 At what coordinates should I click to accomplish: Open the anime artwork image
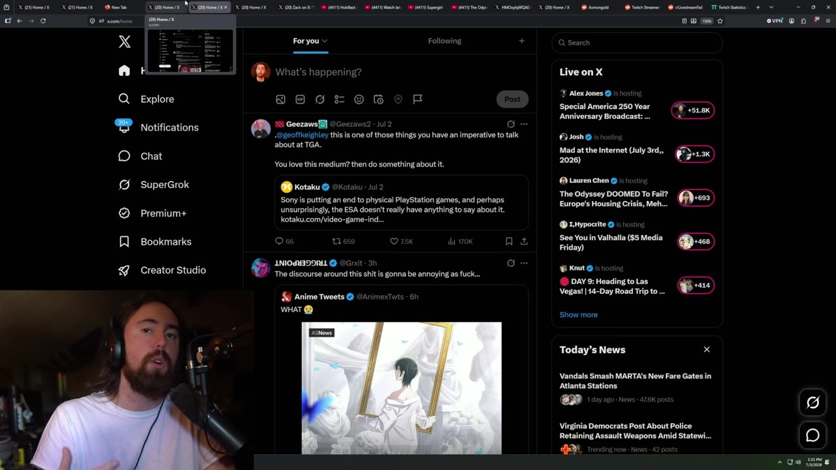point(402,388)
